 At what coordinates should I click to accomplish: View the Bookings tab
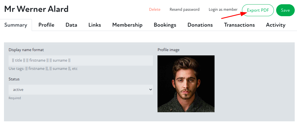pyautogui.click(x=165, y=25)
